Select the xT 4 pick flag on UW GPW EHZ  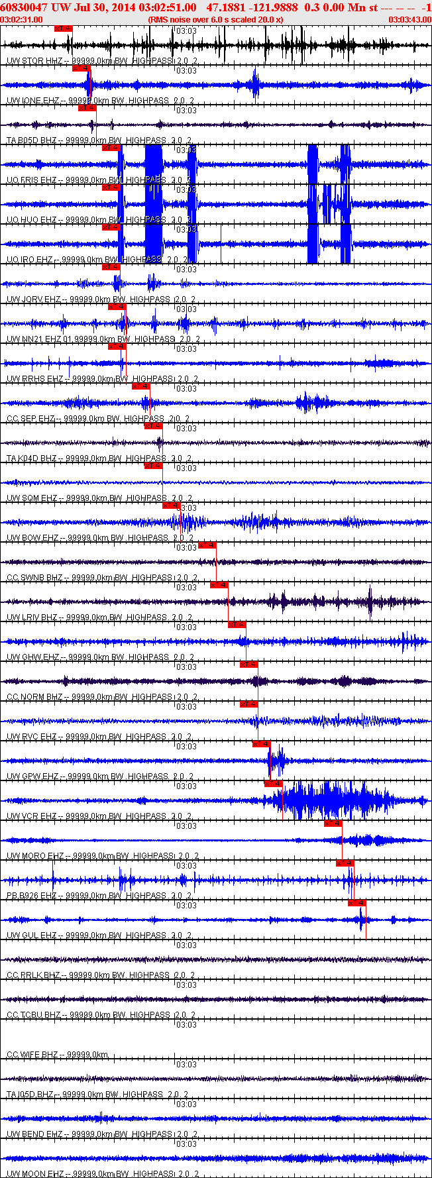pyautogui.click(x=262, y=744)
